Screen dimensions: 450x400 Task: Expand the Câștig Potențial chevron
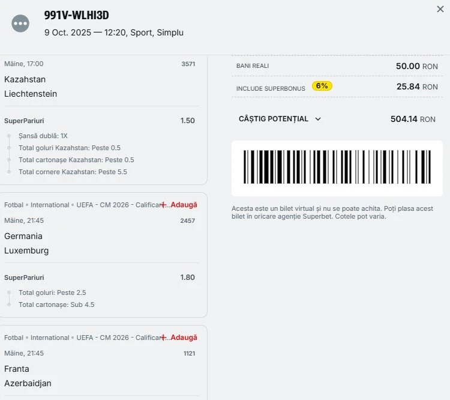318,119
